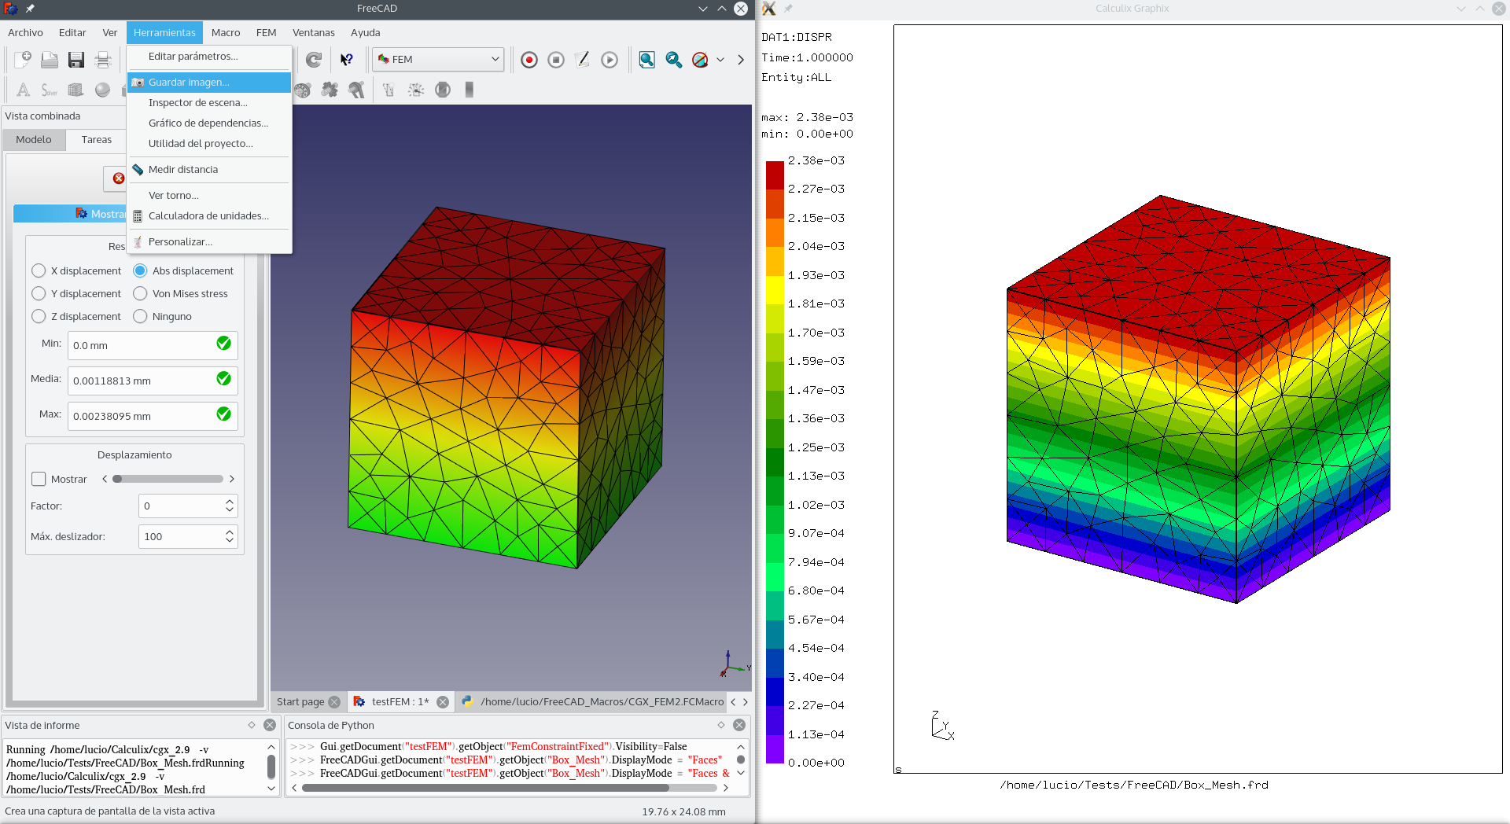This screenshot has height=824, width=1510.
Task: Click the red top swatch of CGX legend
Action: 775,175
